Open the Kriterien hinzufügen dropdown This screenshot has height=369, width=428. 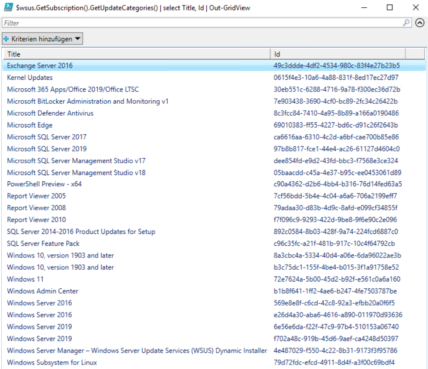pyautogui.click(x=42, y=39)
